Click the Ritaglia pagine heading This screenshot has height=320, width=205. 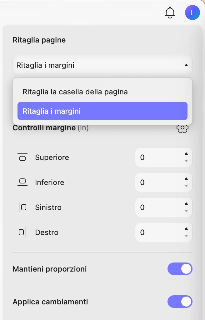[39, 40]
